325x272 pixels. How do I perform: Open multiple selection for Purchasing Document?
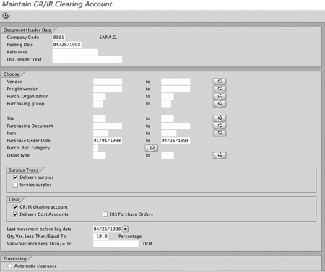pyautogui.click(x=220, y=126)
